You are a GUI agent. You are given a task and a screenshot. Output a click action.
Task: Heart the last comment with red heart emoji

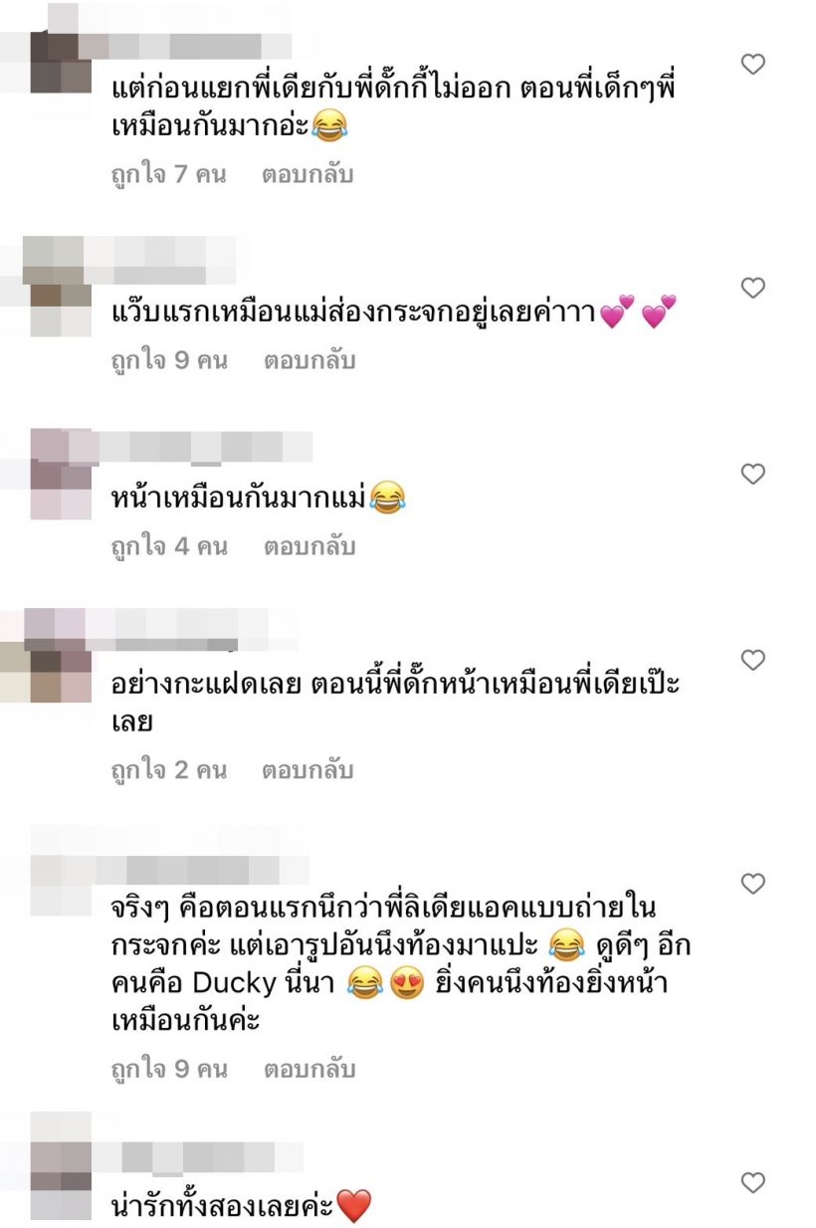coord(754,1183)
